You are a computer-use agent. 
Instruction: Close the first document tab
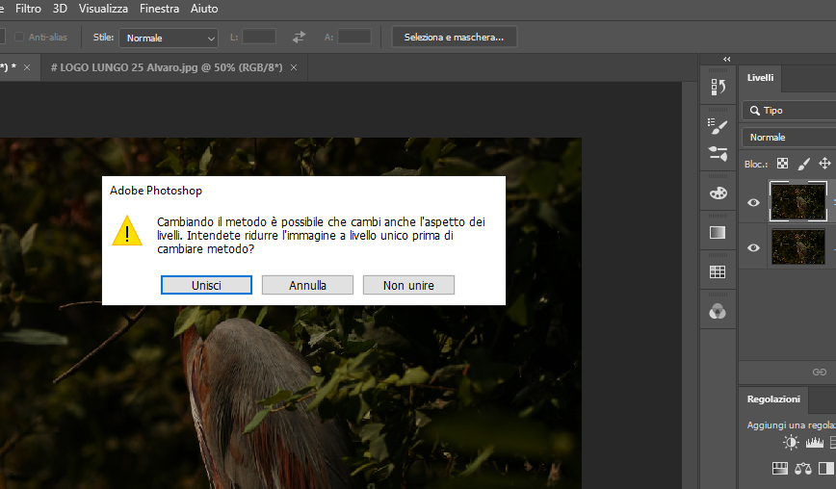(27, 67)
